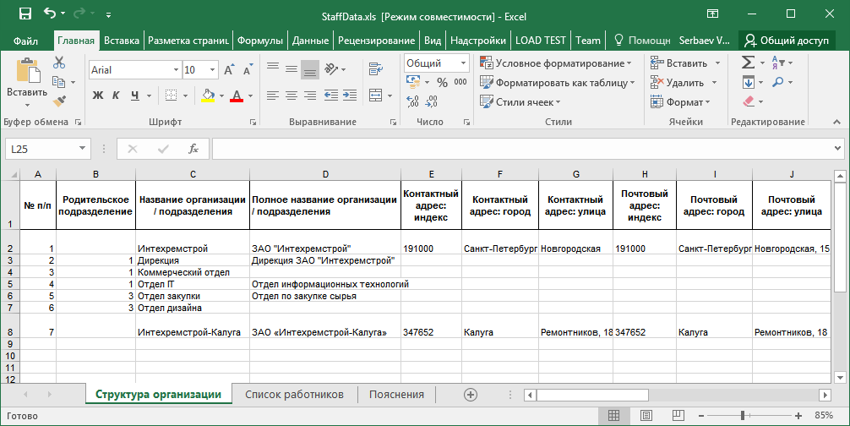The height and width of the screenshot is (426, 850).
Task: Switch to the Данные ribbon tab
Action: point(310,41)
